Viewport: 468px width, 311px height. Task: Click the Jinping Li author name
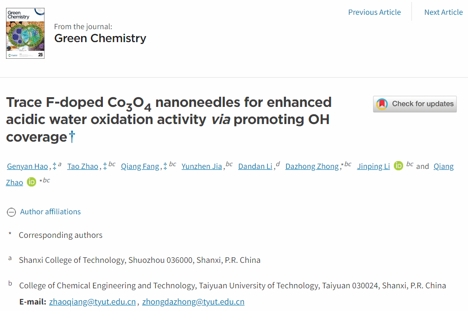[x=373, y=167]
